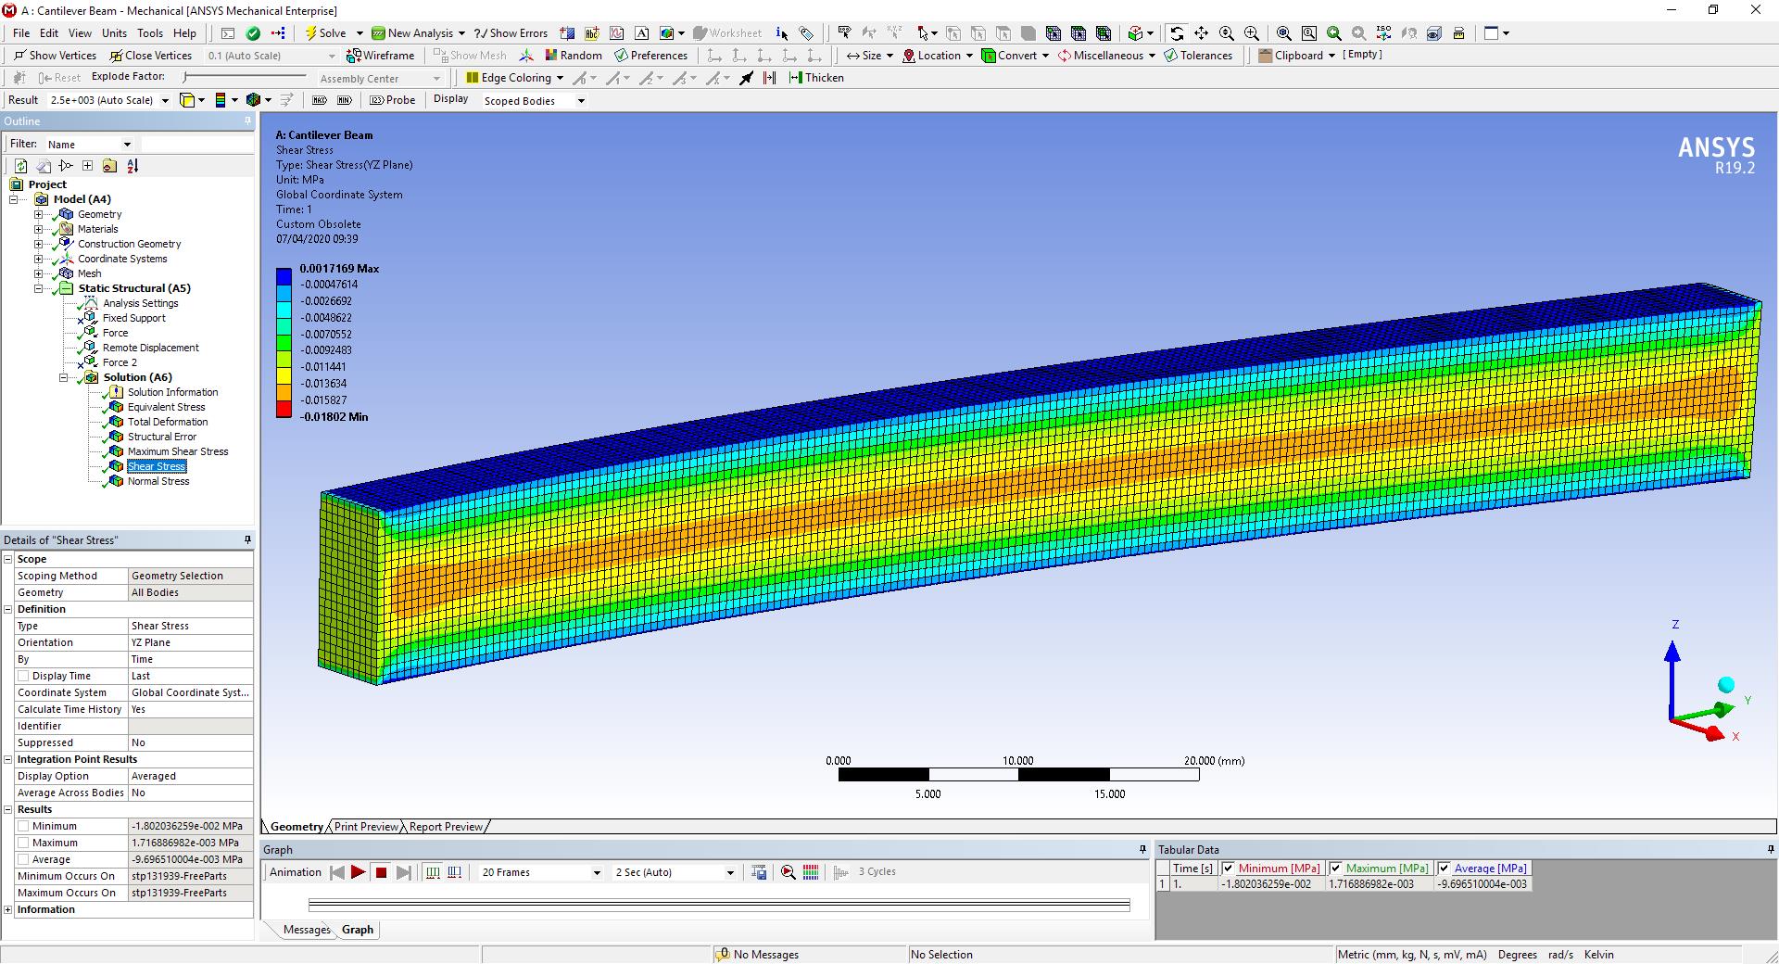Click the dark blue maximum swatch in legend

point(284,276)
